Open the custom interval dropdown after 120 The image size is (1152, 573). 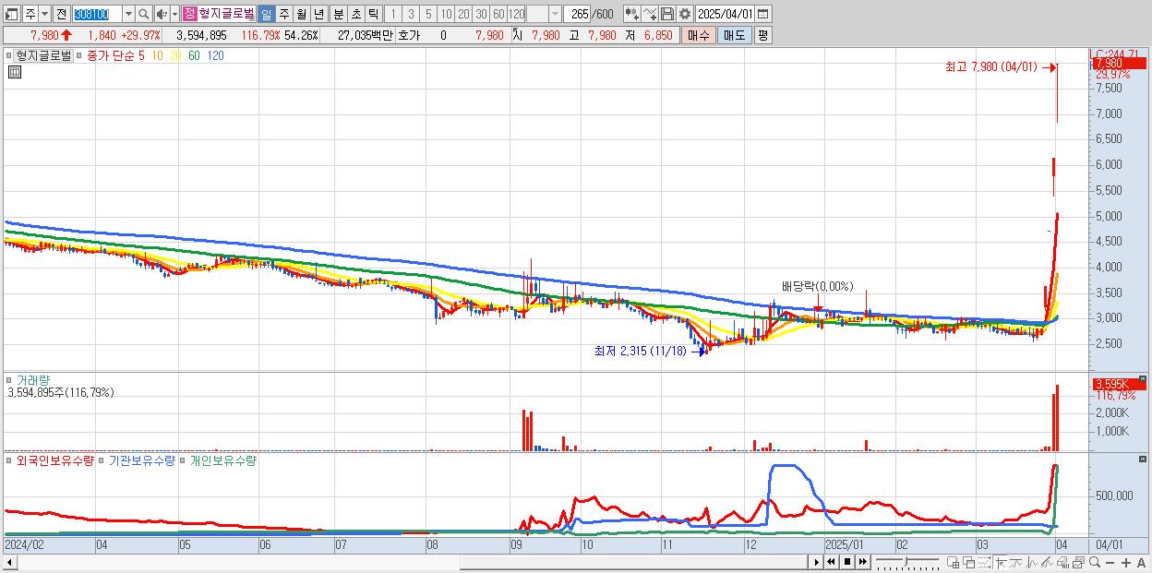(555, 14)
